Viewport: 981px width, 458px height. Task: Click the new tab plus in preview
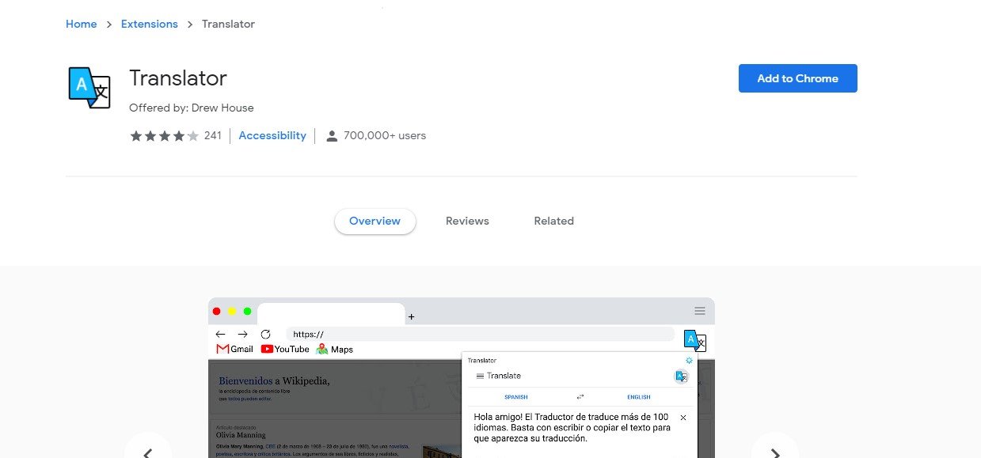coord(411,316)
